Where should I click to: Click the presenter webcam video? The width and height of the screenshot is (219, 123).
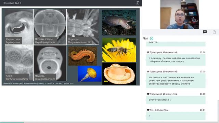[x=179, y=14]
